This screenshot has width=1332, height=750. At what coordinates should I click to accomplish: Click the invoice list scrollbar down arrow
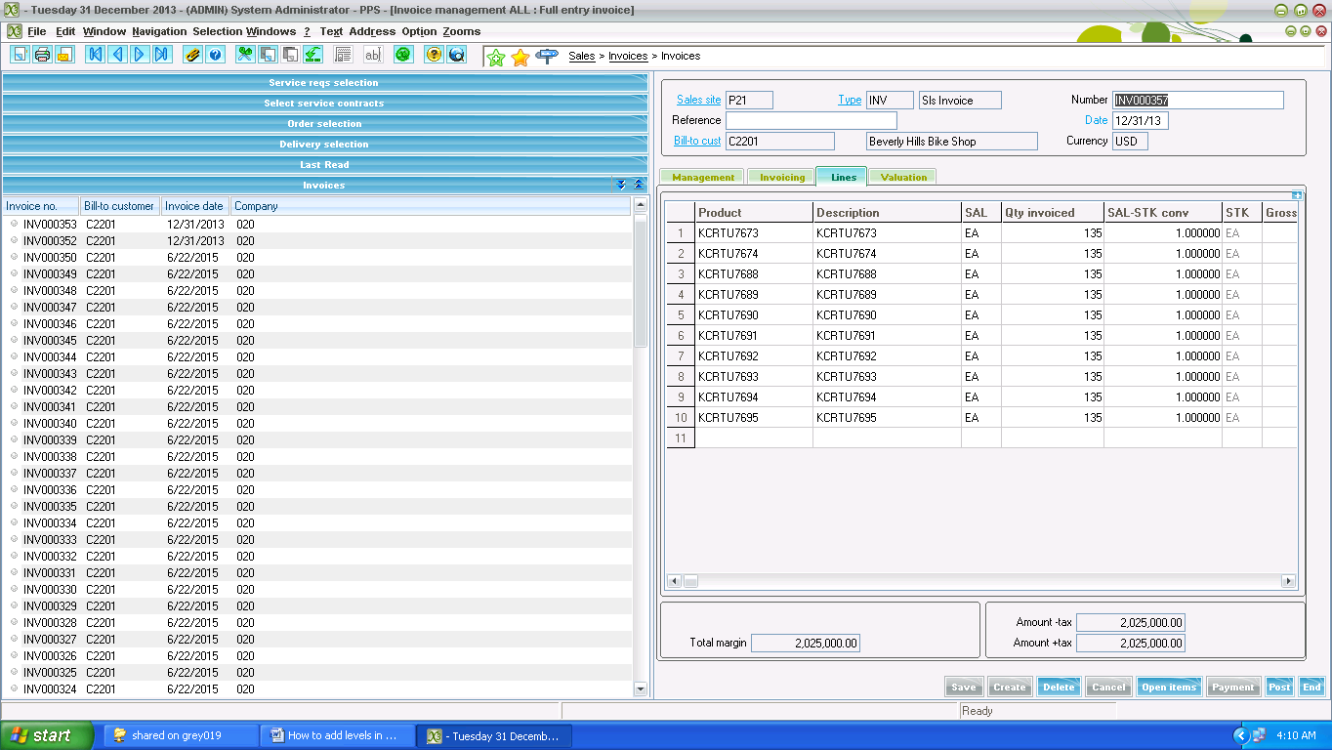[x=641, y=688]
